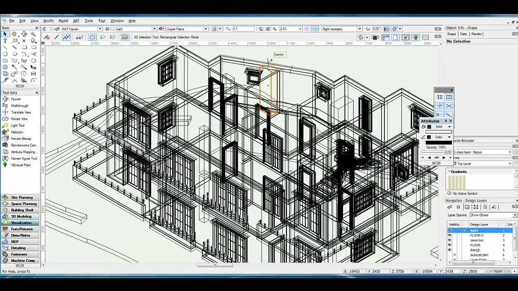Screen dimensions: 518x291
Task: Choose the Rotate View tool
Action: coord(19,119)
